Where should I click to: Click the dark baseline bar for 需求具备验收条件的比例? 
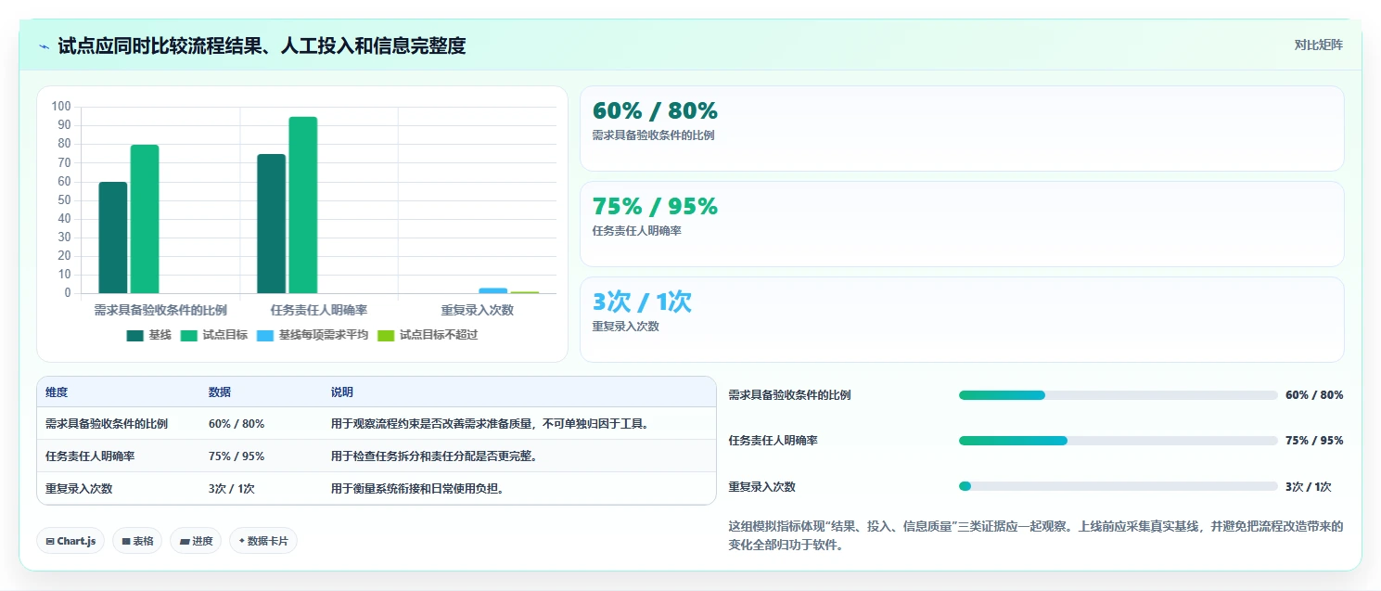click(x=113, y=238)
